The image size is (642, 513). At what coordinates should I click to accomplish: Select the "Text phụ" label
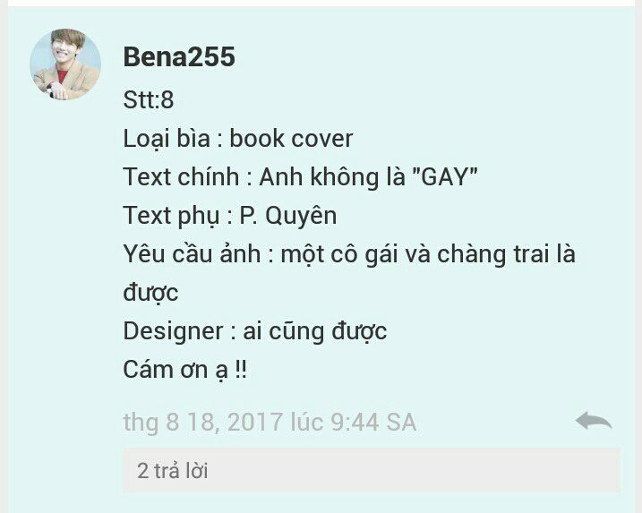pos(172,216)
